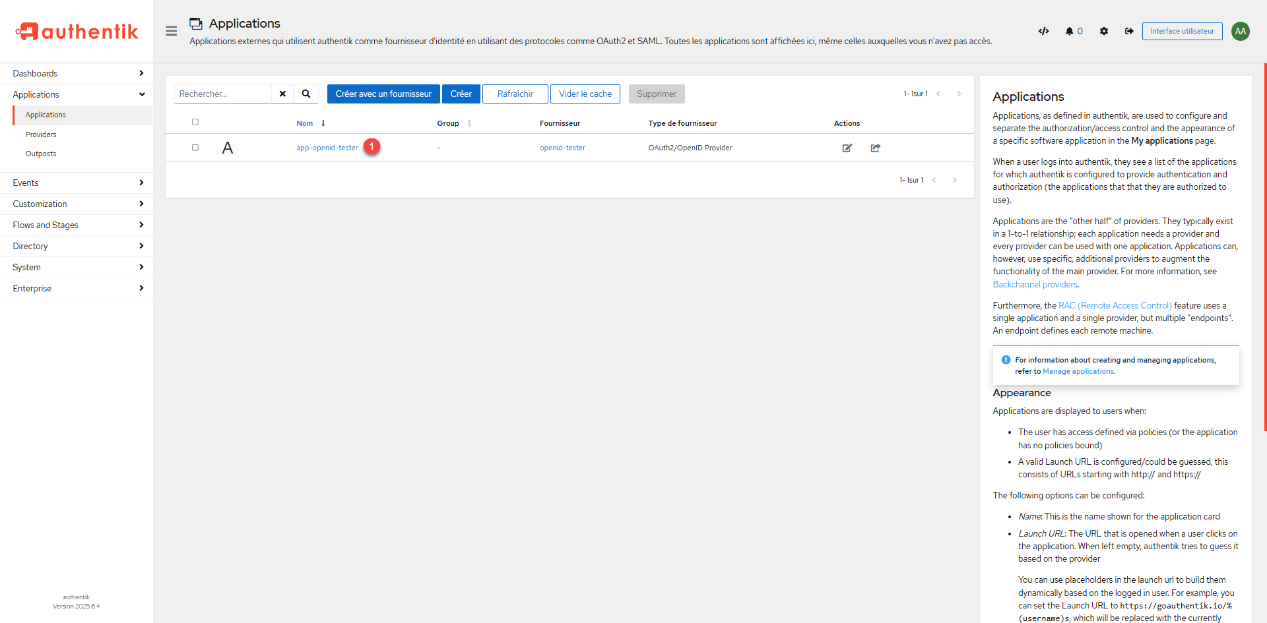Sort the table by Nom column
Viewport: 1267px width, 623px height.
click(305, 123)
